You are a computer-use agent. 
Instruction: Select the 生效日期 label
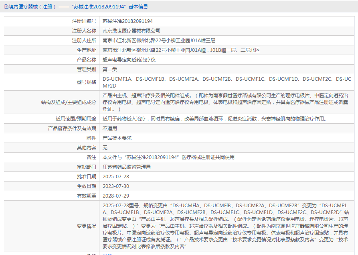[x=87, y=186]
